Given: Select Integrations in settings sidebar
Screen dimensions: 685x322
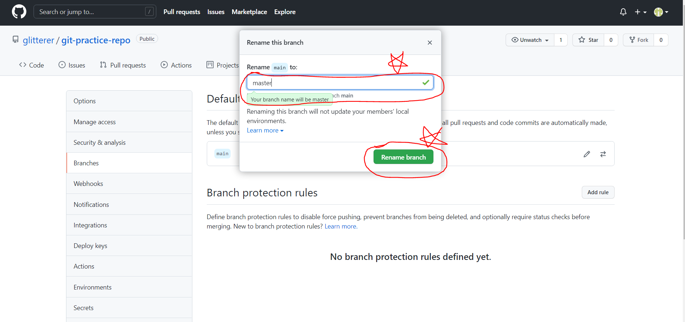Looking at the screenshot, I should point(129,225).
